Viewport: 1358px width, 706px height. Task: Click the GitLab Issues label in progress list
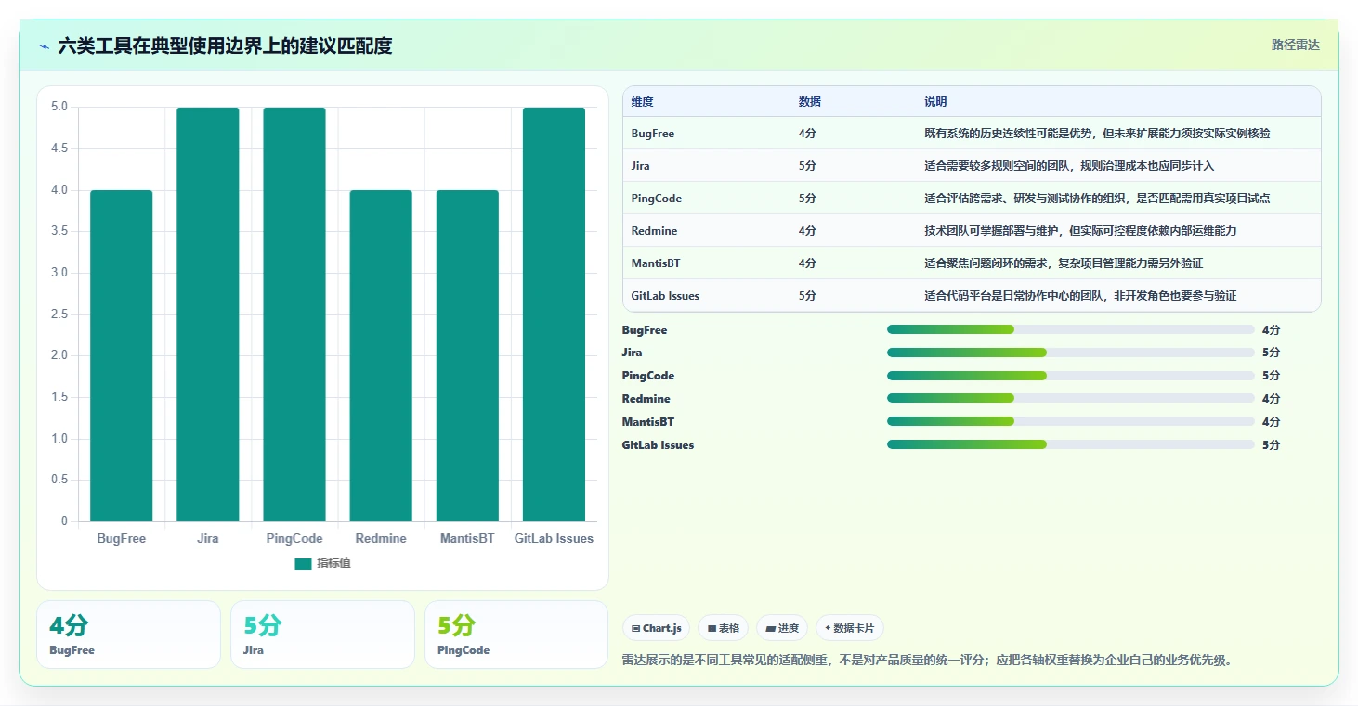658,445
